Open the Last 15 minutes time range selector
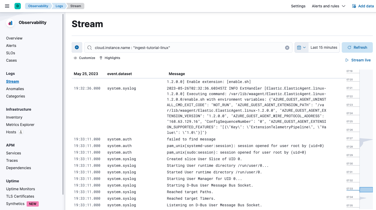 [x=324, y=47]
